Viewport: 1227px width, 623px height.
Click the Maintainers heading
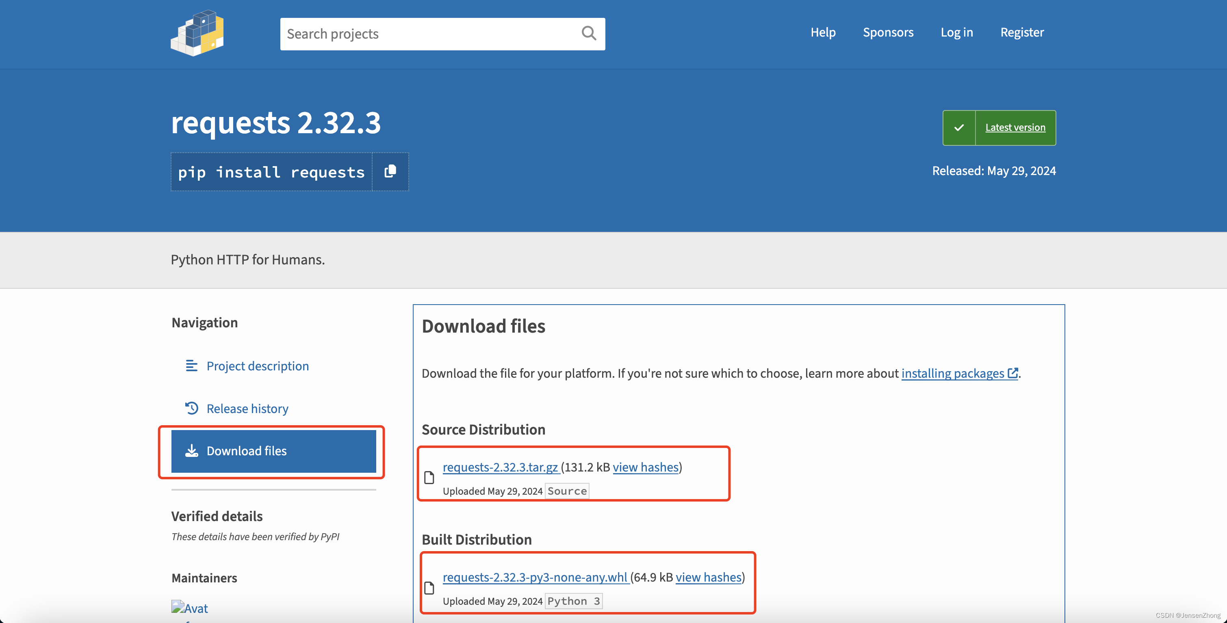[x=204, y=578]
